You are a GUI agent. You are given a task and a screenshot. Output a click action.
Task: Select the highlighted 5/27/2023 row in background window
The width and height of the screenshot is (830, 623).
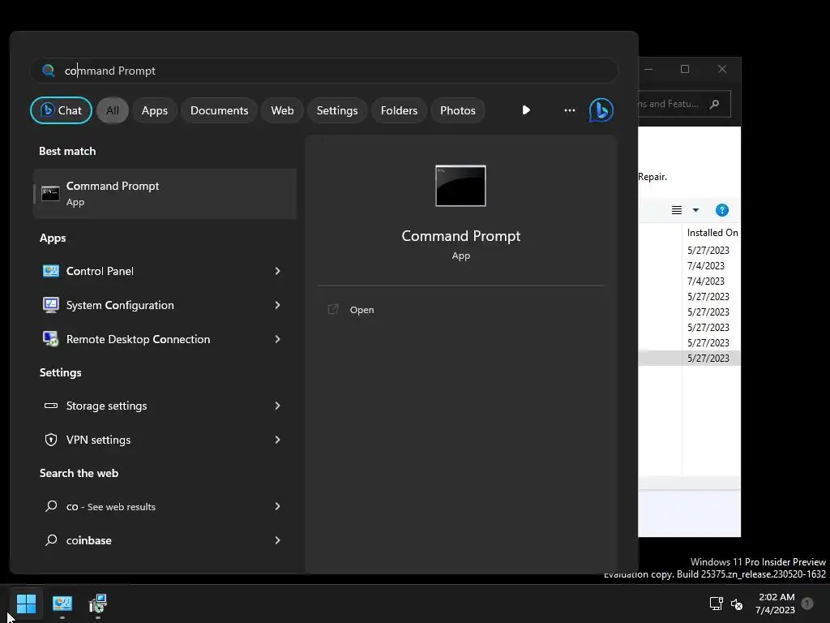point(689,358)
